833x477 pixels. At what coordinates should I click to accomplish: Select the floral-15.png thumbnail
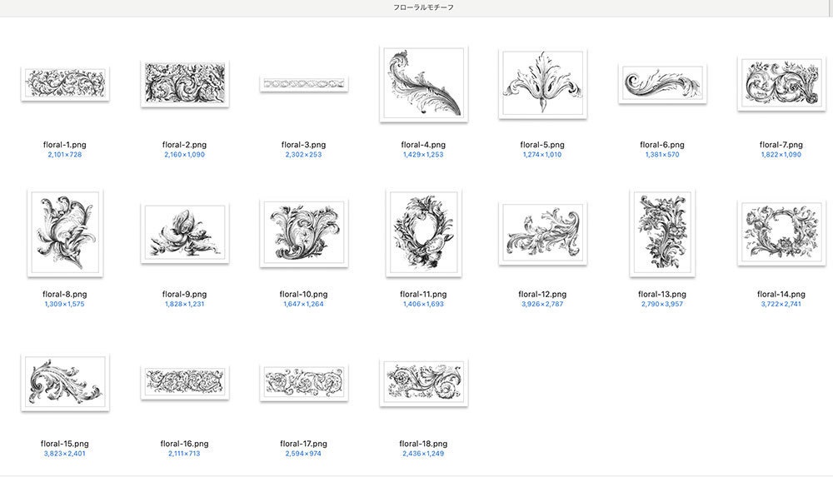click(65, 382)
